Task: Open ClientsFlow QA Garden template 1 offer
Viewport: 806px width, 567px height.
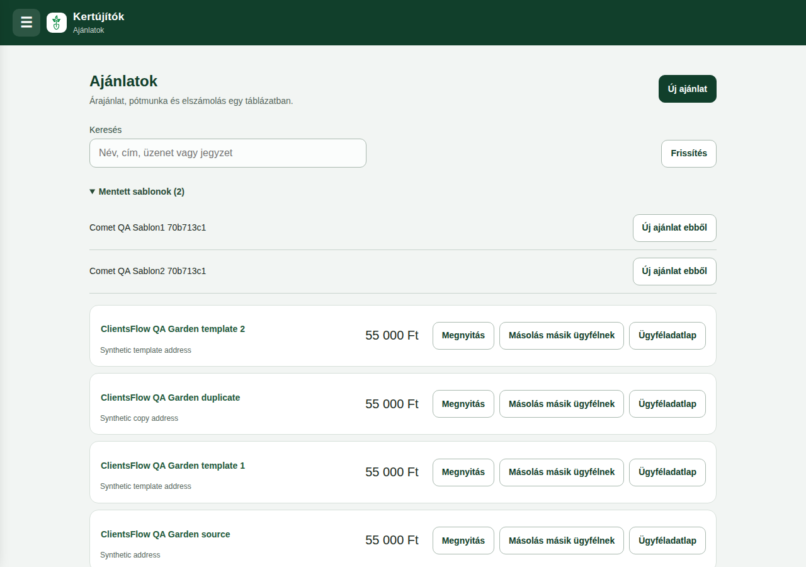Action: (463, 472)
